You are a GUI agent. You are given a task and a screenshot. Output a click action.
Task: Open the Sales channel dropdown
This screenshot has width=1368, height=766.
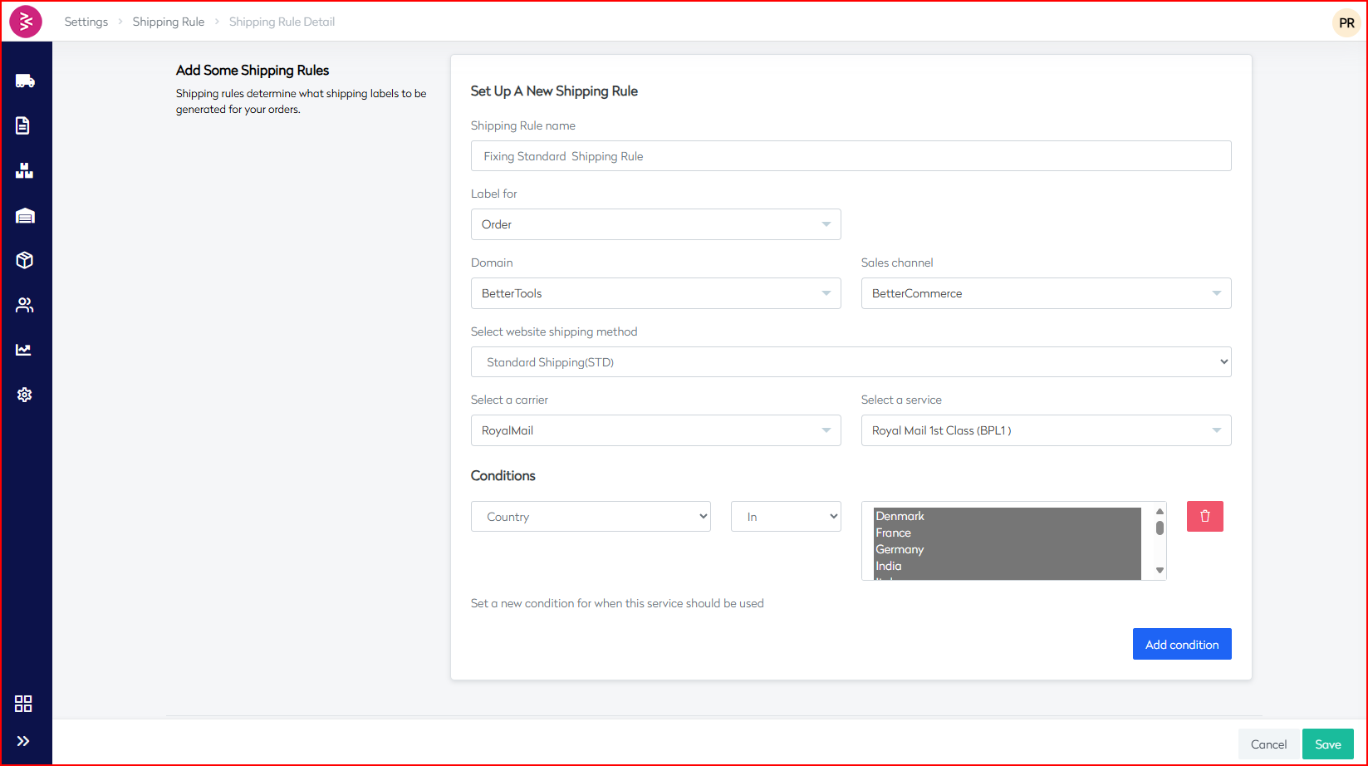[1046, 292]
